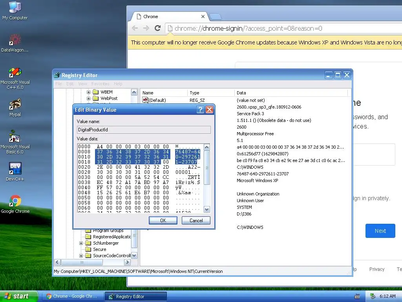The height and width of the screenshot is (302, 402).
Task: Click the Data column header
Action: tap(291, 93)
